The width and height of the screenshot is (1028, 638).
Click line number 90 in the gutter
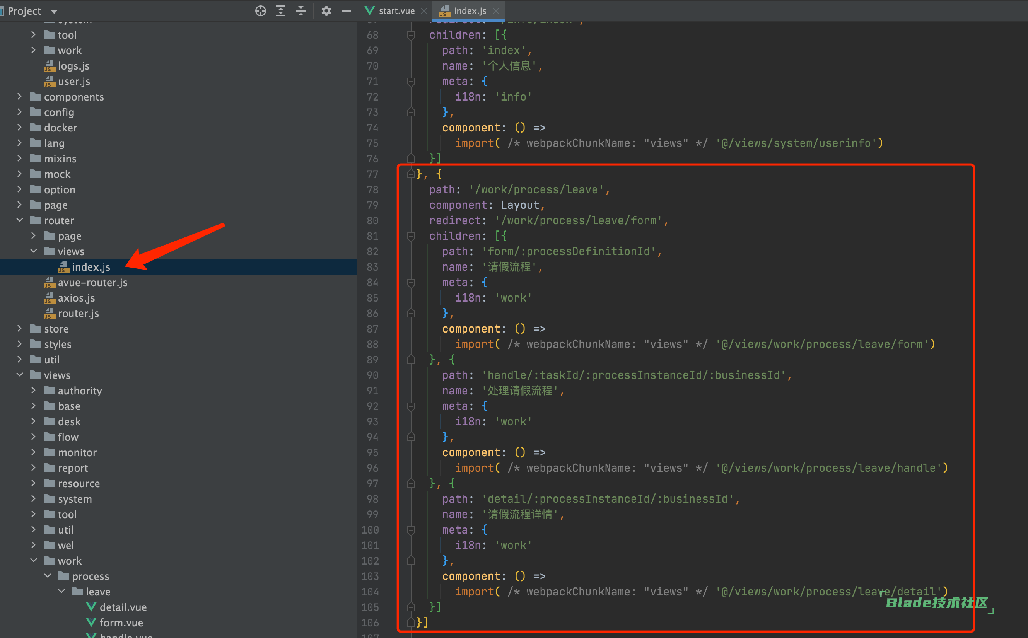coord(372,375)
